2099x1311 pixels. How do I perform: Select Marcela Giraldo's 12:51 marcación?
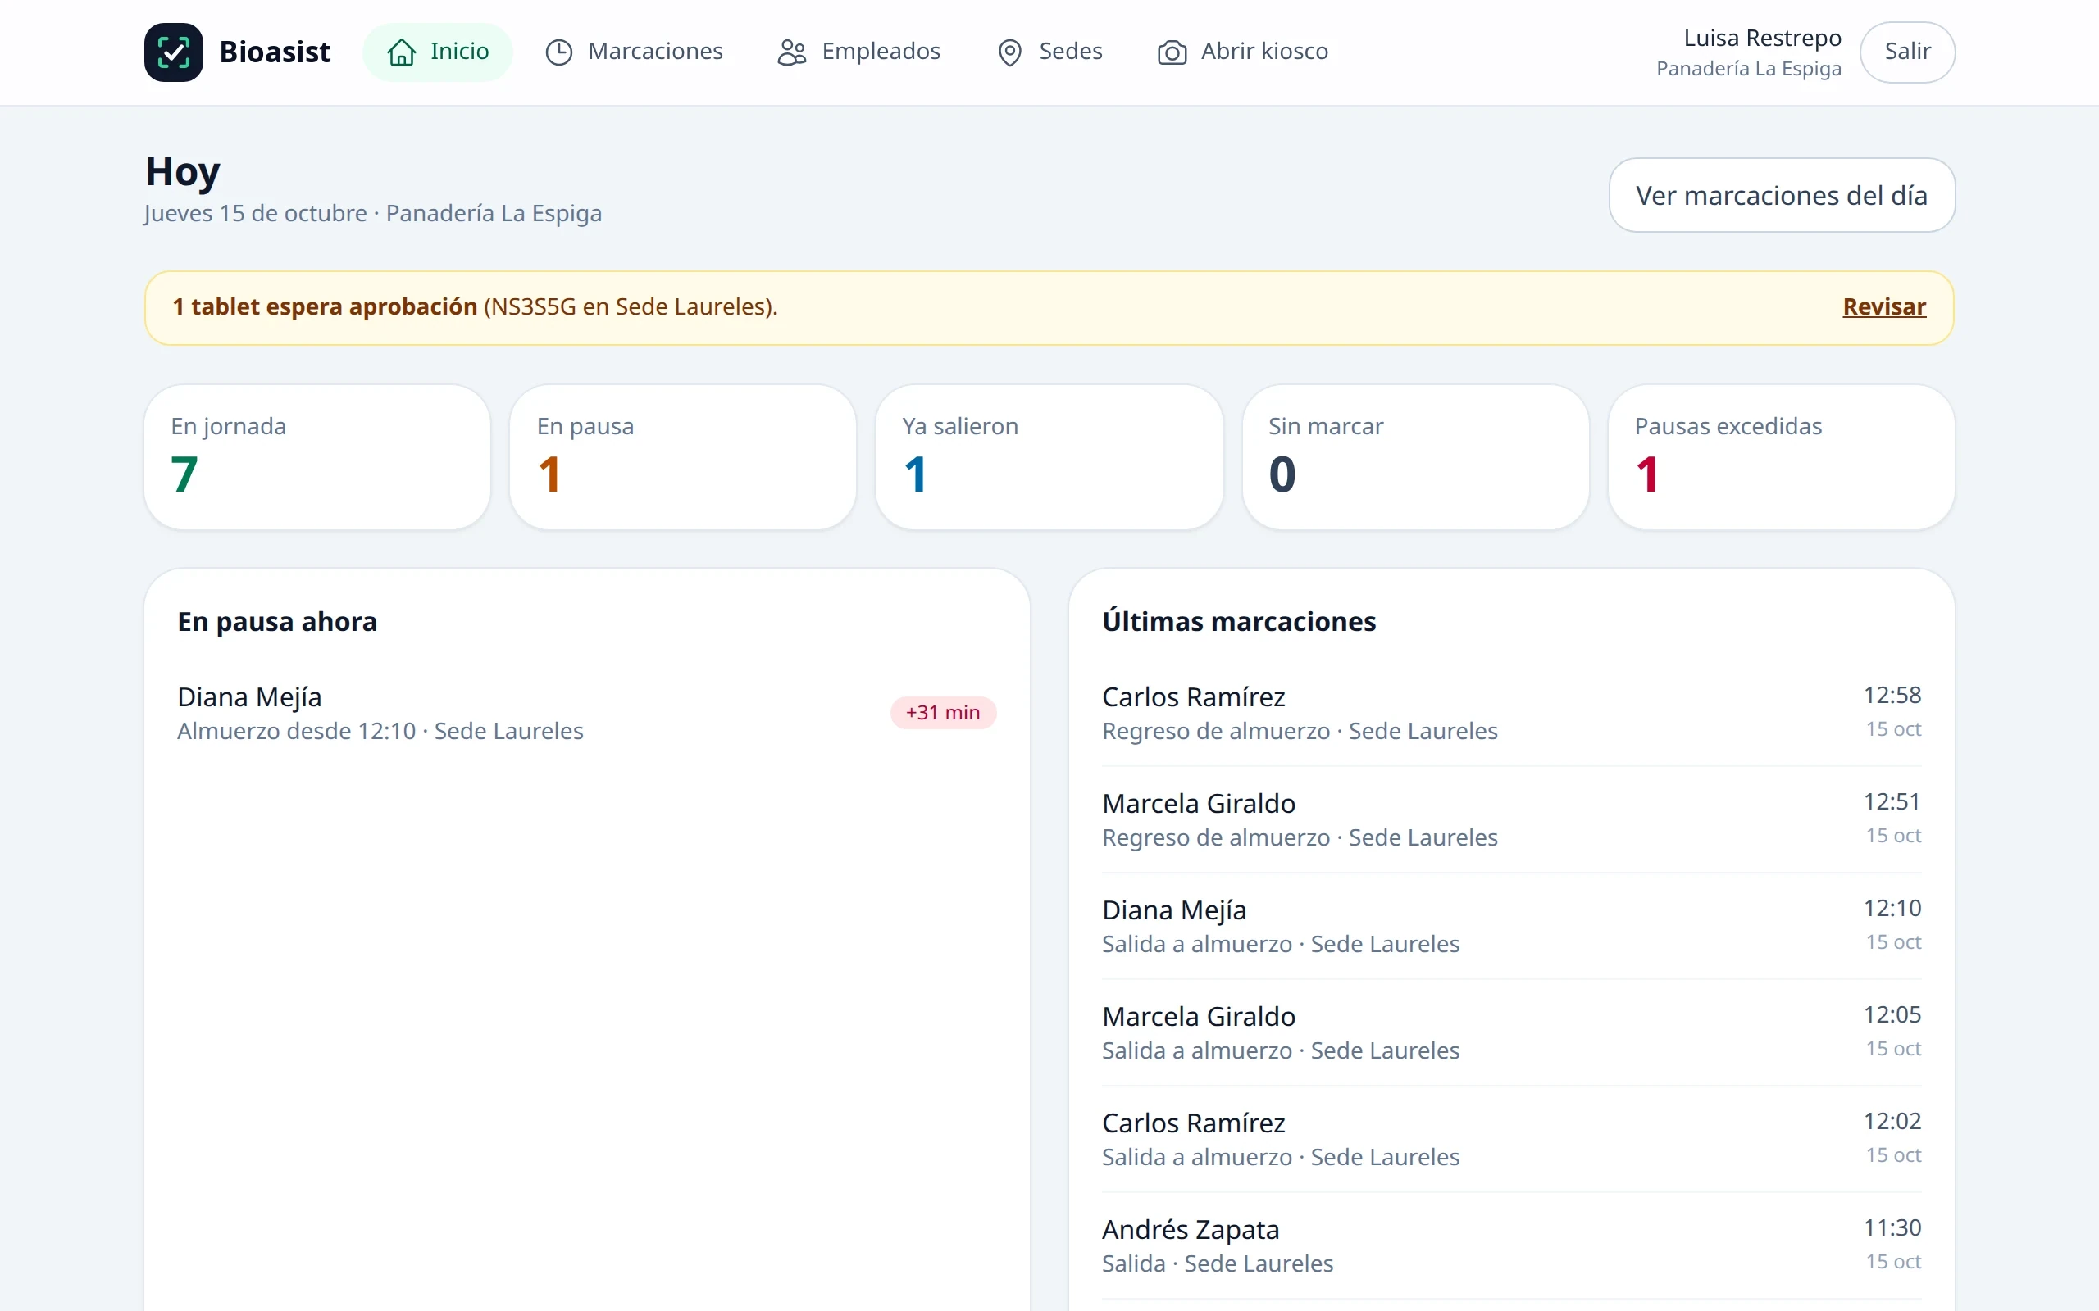click(1512, 819)
